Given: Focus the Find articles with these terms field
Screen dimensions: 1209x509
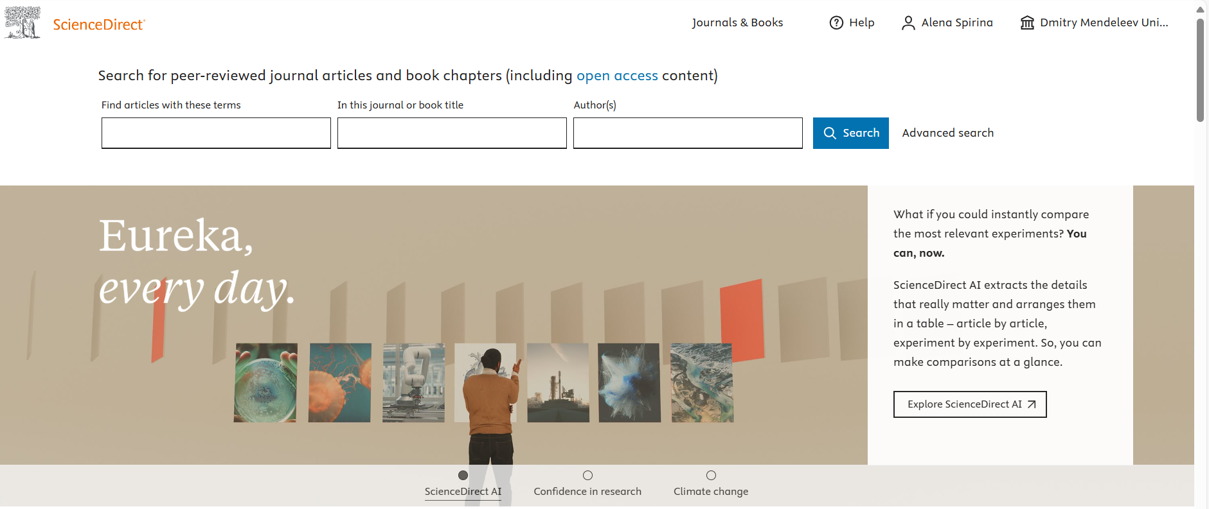Looking at the screenshot, I should click(x=216, y=133).
